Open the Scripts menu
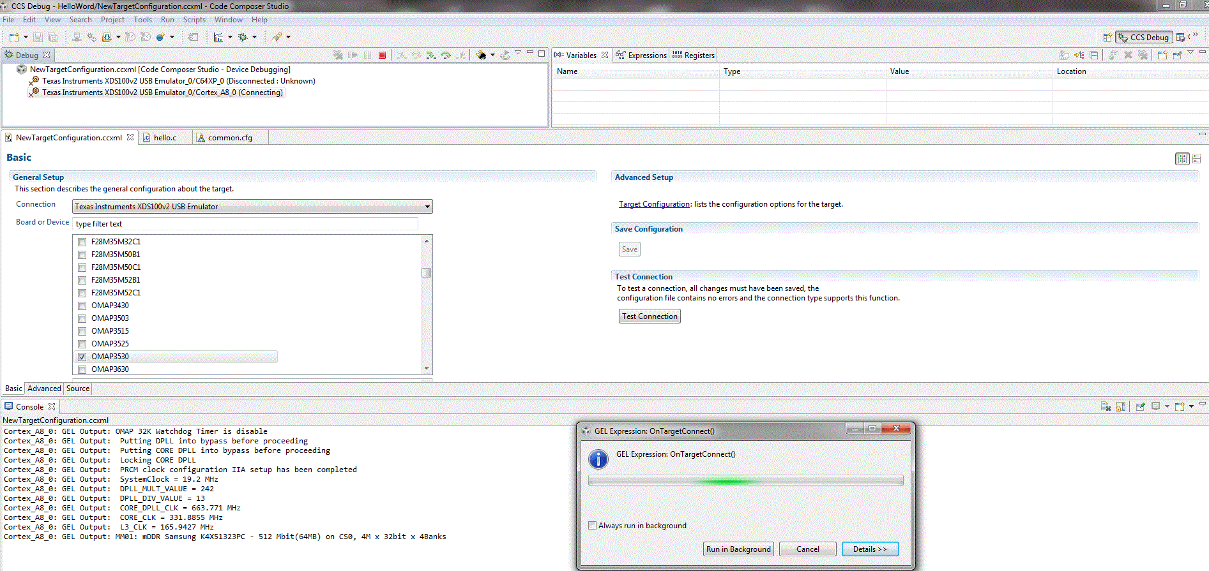The width and height of the screenshot is (1209, 571). point(194,20)
